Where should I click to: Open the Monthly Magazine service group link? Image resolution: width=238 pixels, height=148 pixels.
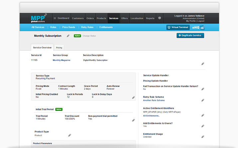tap(61, 60)
